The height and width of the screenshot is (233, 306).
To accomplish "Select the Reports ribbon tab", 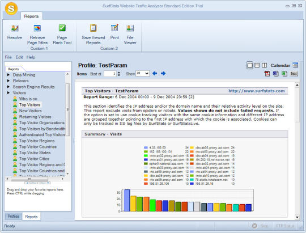I will pyautogui.click(x=31, y=16).
